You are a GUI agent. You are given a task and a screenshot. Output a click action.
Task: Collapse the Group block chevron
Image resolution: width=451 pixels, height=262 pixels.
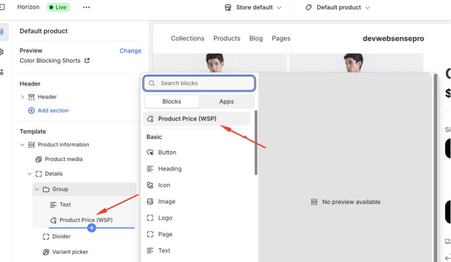[x=37, y=189]
